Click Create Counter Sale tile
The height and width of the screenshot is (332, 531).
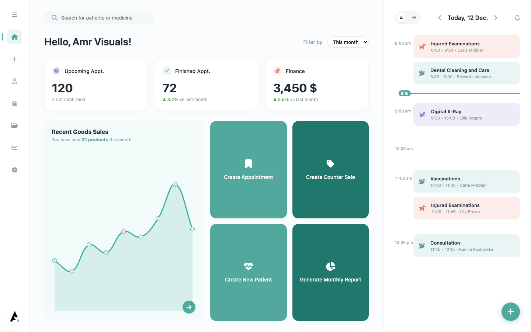coord(330,170)
